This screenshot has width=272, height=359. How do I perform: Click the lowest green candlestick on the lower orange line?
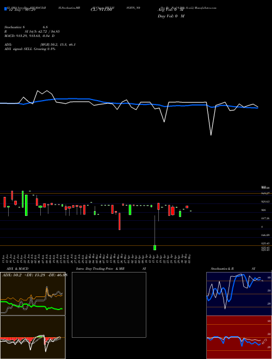click(155, 247)
